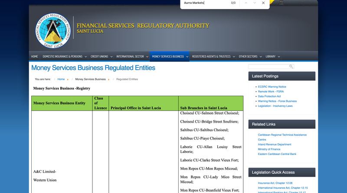Viewport: 347px width, 193px height.
Task: Select Saltibus CU-Piaye Choiseul entry
Action: (x=202, y=138)
